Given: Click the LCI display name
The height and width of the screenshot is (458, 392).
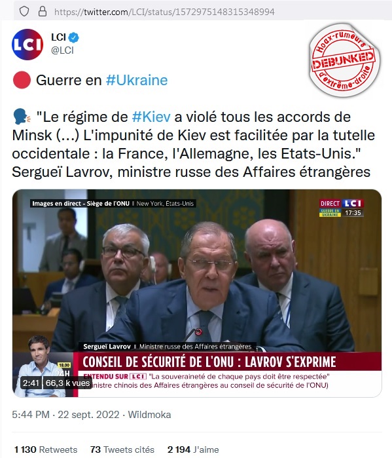Looking at the screenshot, I should pos(58,37).
